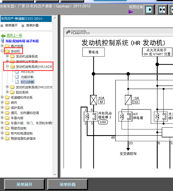
Task: Expand the 起动系统 node
Action: coord(7,92)
